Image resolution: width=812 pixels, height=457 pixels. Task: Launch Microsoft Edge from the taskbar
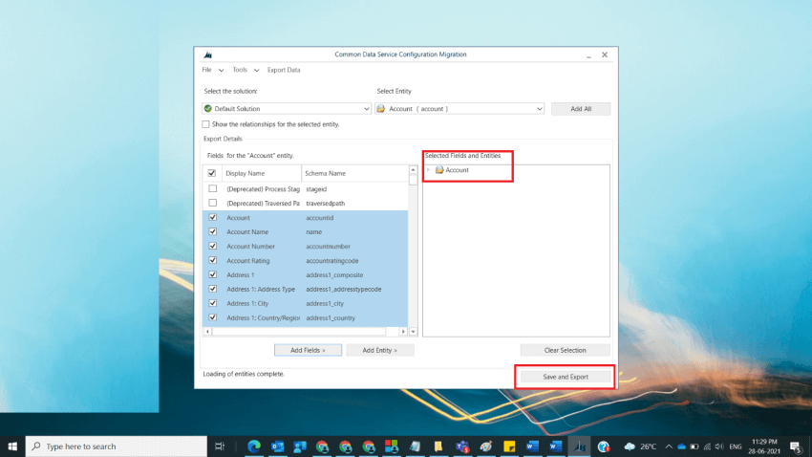coord(254,446)
